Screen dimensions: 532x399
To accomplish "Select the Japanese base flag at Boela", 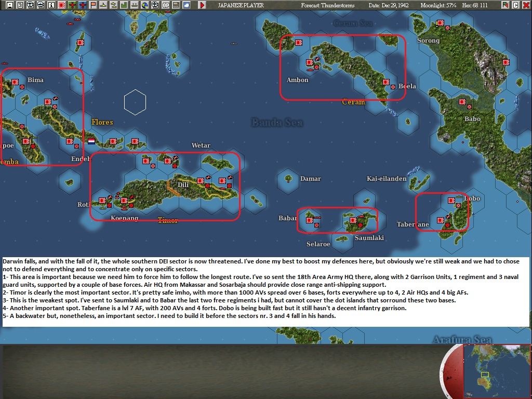I will [x=386, y=82].
